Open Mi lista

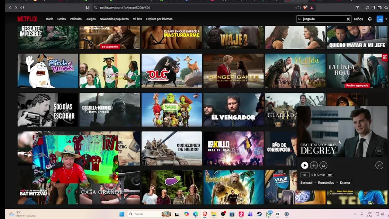[x=137, y=19]
